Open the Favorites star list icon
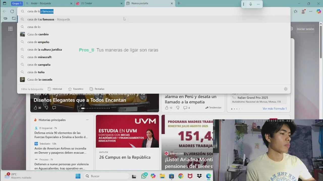323x181 pixels. click(x=295, y=11)
